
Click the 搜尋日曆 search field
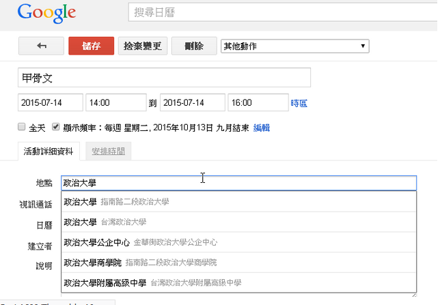tap(280, 13)
